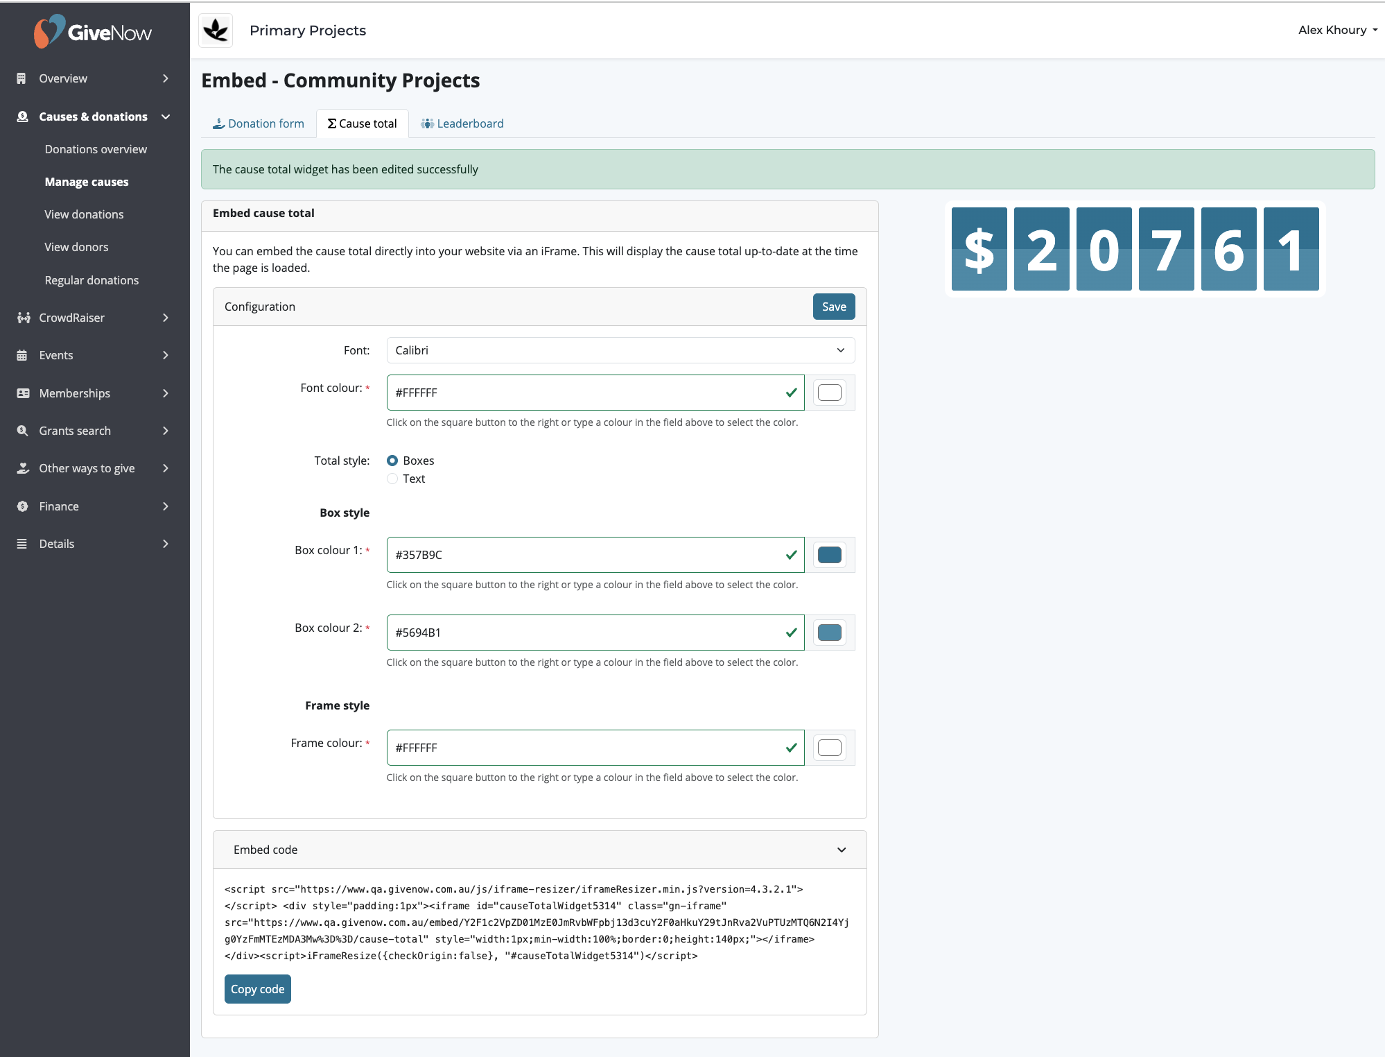Expand the Details chevron
This screenshot has height=1057, width=1385.
166,544
